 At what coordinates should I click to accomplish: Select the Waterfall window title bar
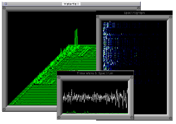pos(71,4)
